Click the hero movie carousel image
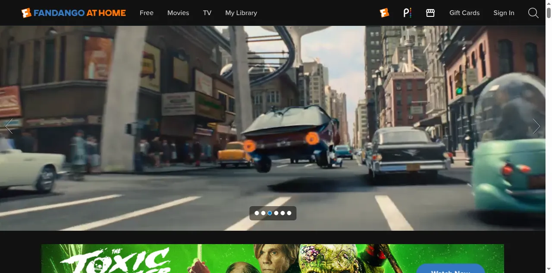Screen dimensions: 552x273 click(x=273, y=128)
